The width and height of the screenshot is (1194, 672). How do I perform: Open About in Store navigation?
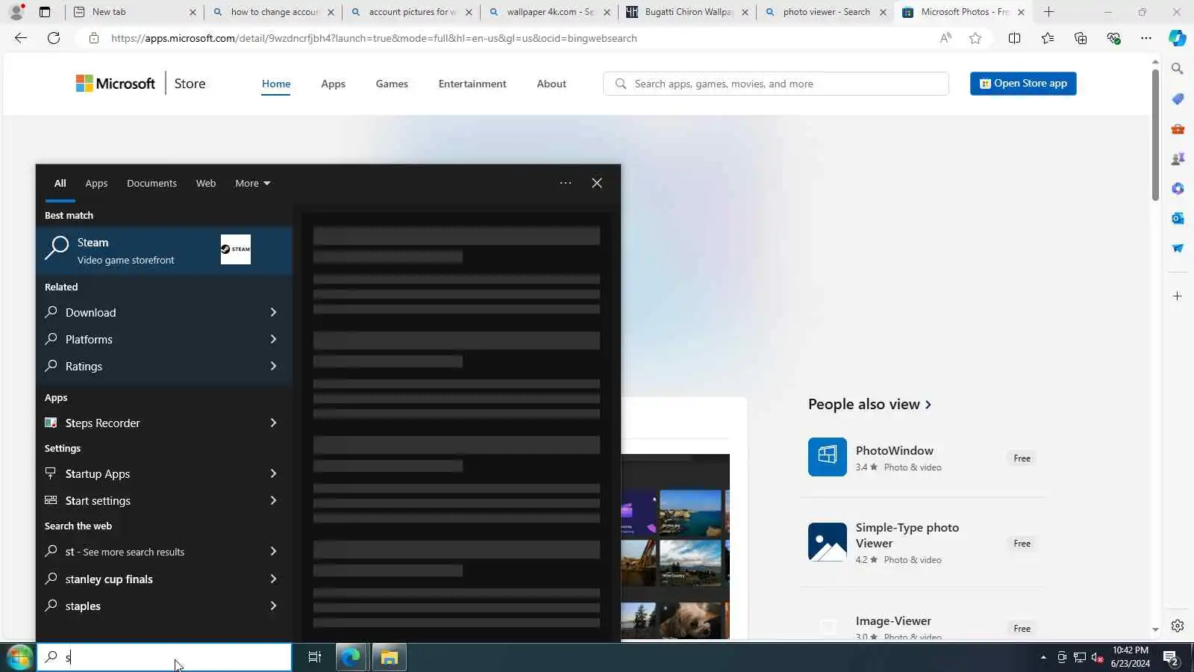(551, 84)
